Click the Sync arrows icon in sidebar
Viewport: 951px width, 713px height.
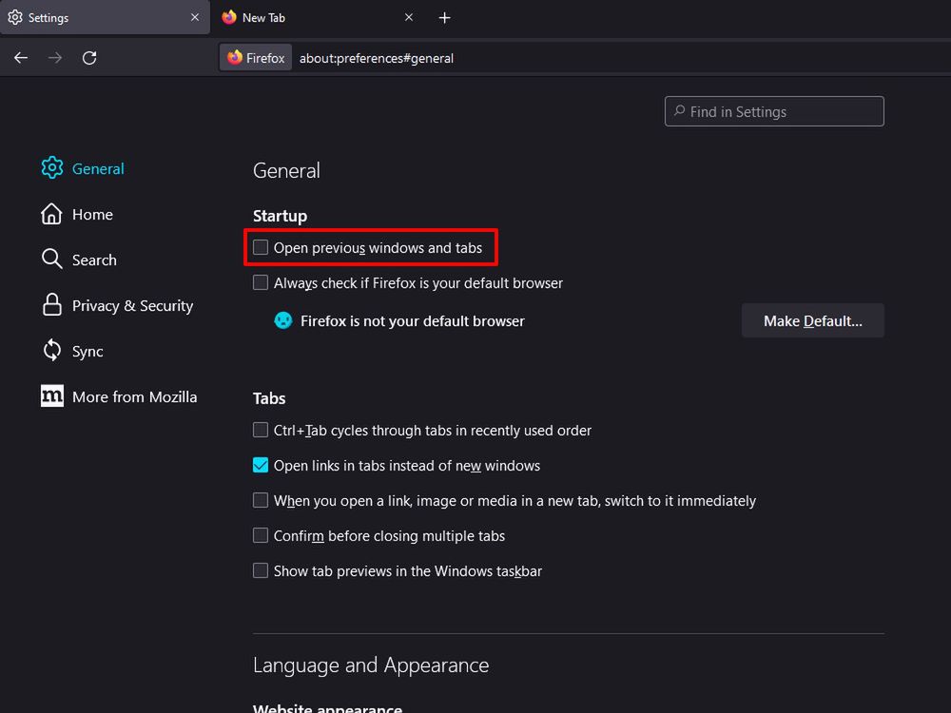point(51,350)
